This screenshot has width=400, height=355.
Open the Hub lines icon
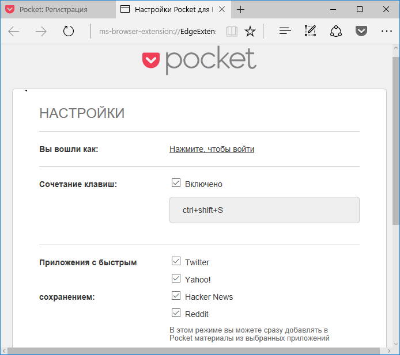tap(285, 31)
